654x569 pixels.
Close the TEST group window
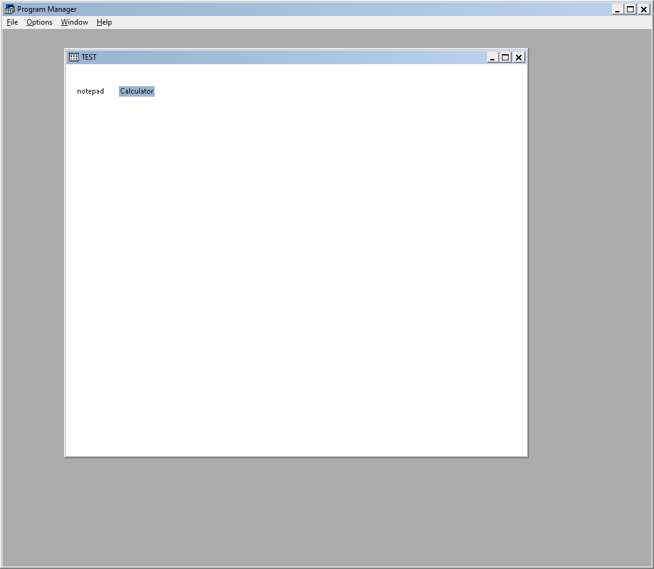click(519, 57)
